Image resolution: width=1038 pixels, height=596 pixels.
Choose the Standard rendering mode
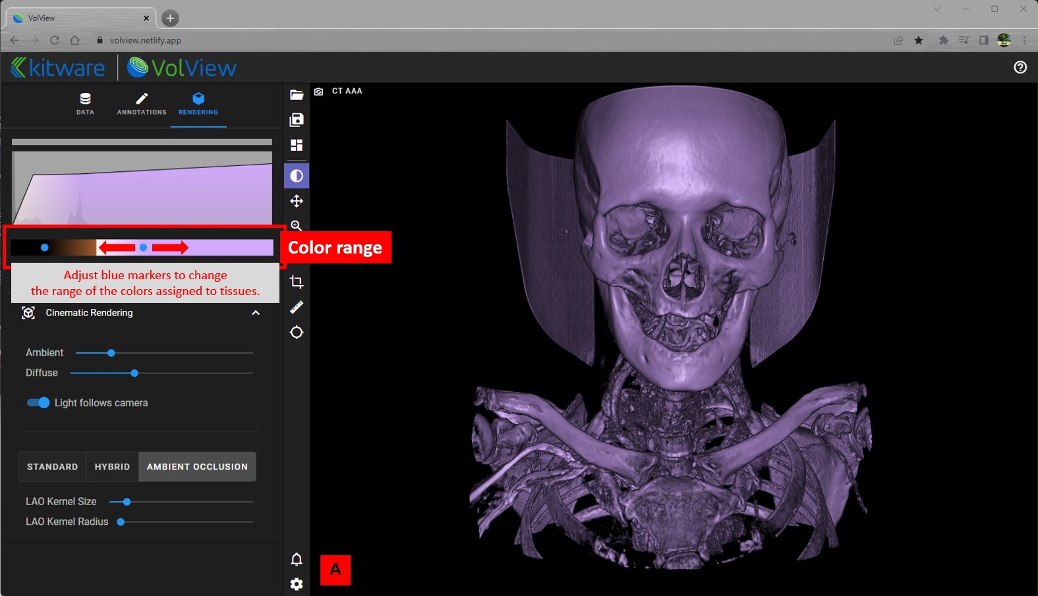click(x=53, y=467)
